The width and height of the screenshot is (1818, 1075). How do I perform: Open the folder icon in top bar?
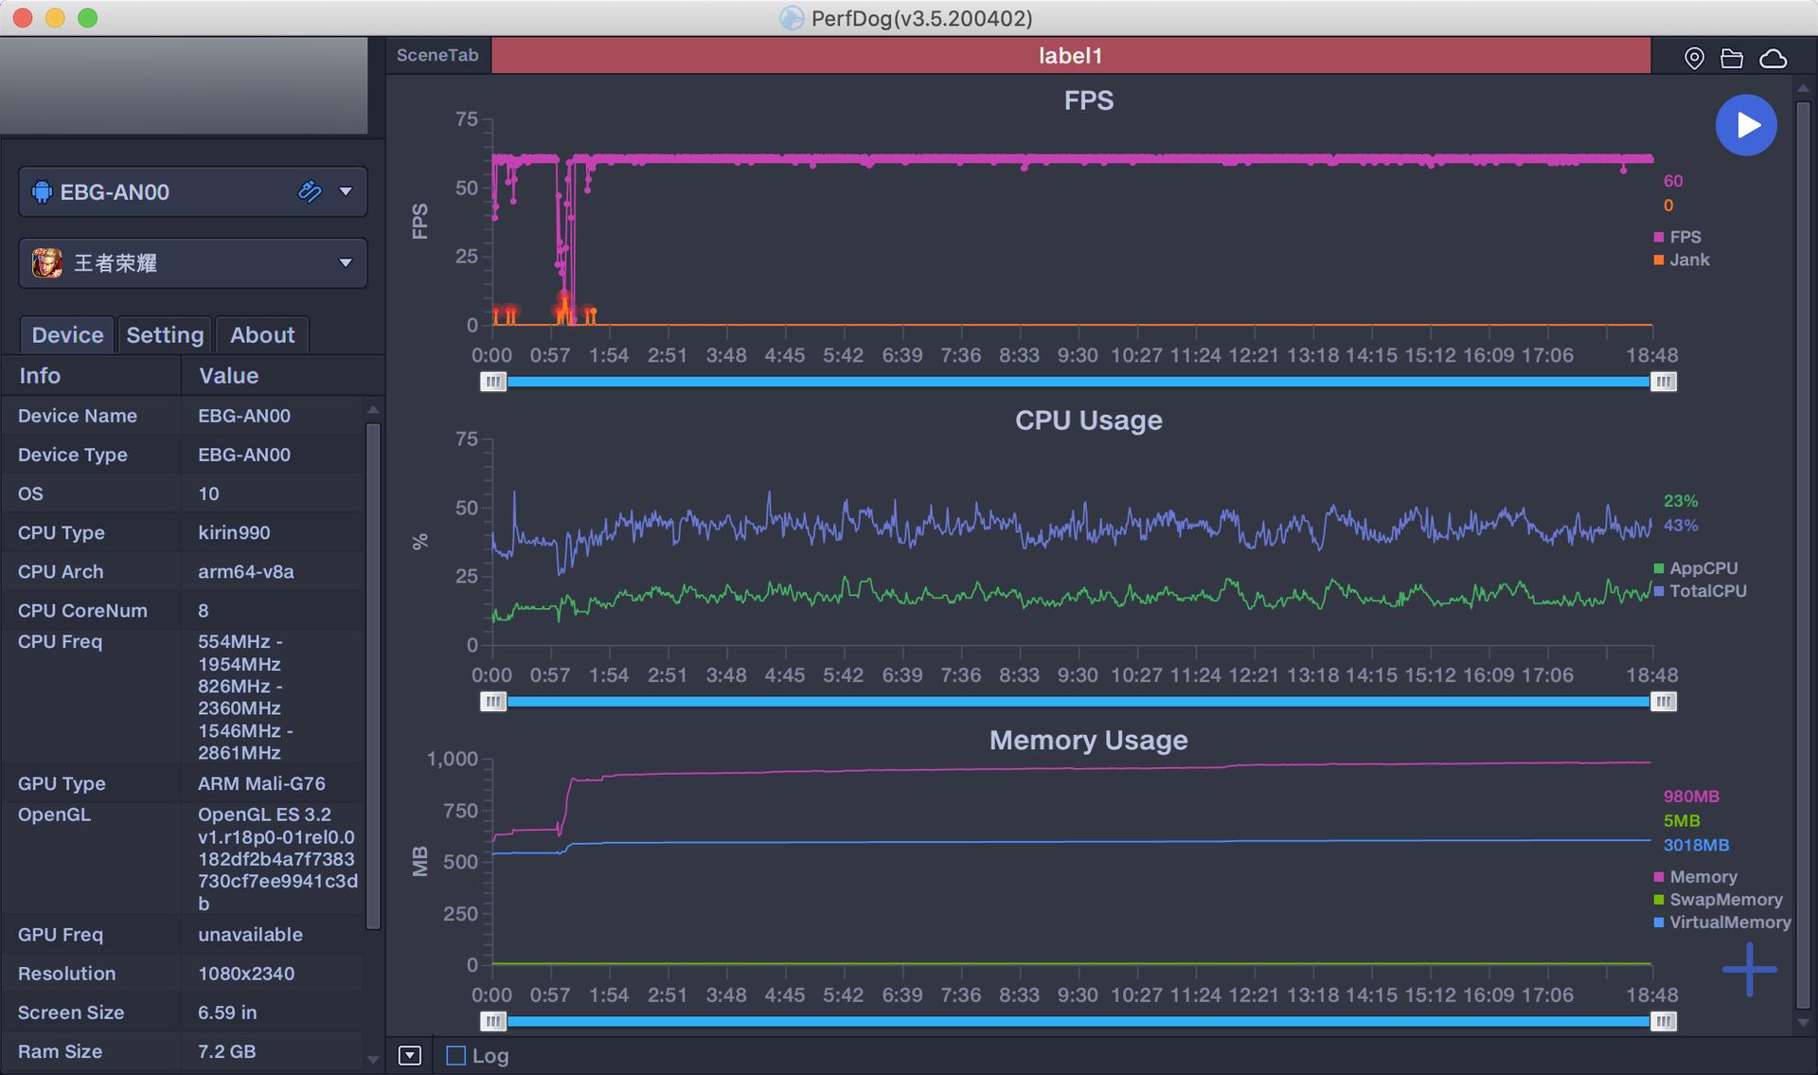click(1732, 59)
